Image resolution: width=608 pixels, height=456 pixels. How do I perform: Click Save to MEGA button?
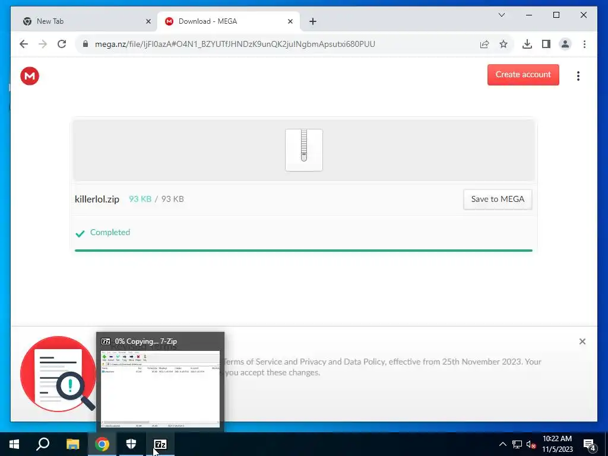click(498, 199)
